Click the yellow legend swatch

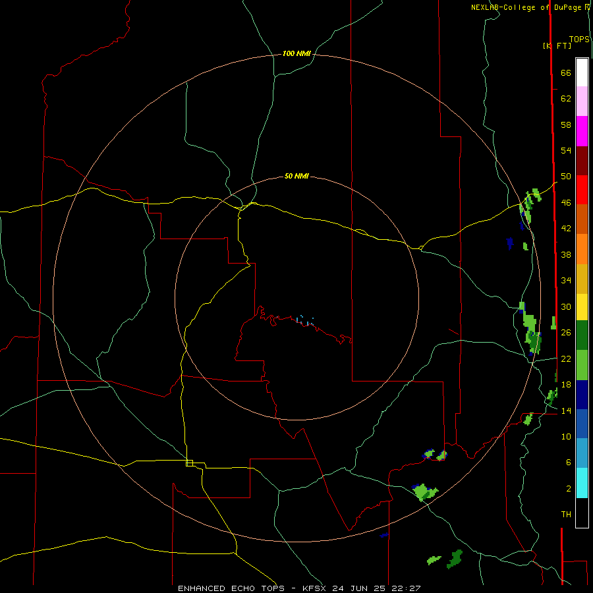(x=582, y=307)
